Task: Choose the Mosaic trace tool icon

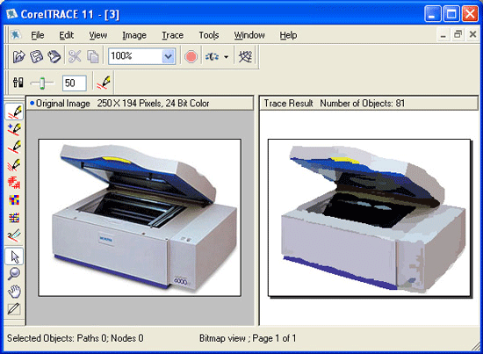Action: pos(14,200)
